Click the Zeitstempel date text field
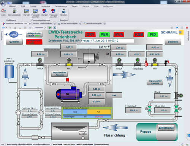 (107, 41)
